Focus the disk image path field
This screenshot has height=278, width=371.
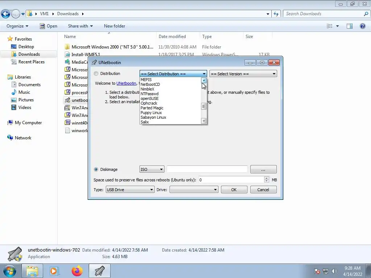click(207, 169)
